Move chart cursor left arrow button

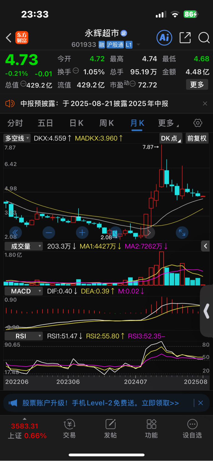[115, 233]
